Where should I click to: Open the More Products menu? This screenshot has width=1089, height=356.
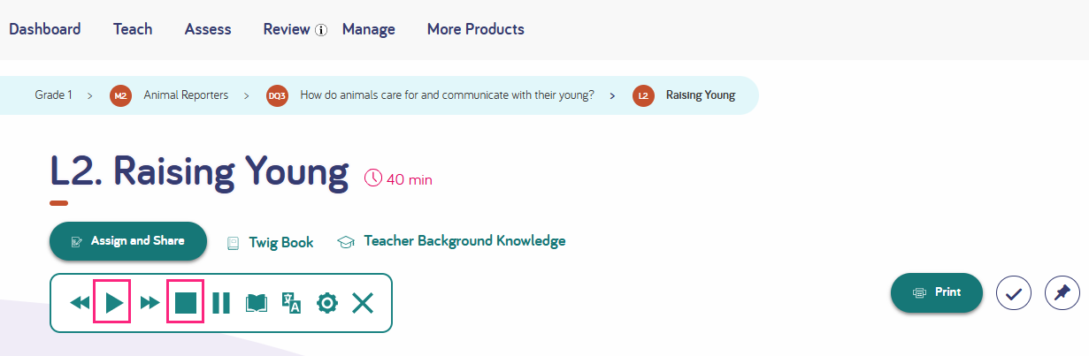pos(476,29)
